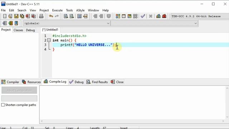Open the Replace dialog icon
The image size is (229, 129).
pyautogui.click(x=72, y=16)
